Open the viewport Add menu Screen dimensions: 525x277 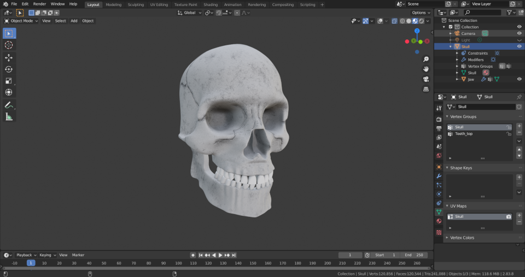(x=74, y=21)
